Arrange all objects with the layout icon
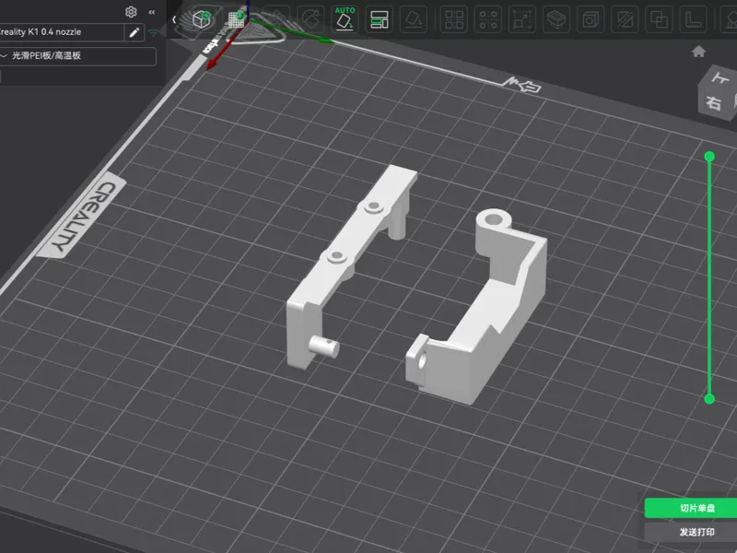This screenshot has height=553, width=737. [x=380, y=19]
